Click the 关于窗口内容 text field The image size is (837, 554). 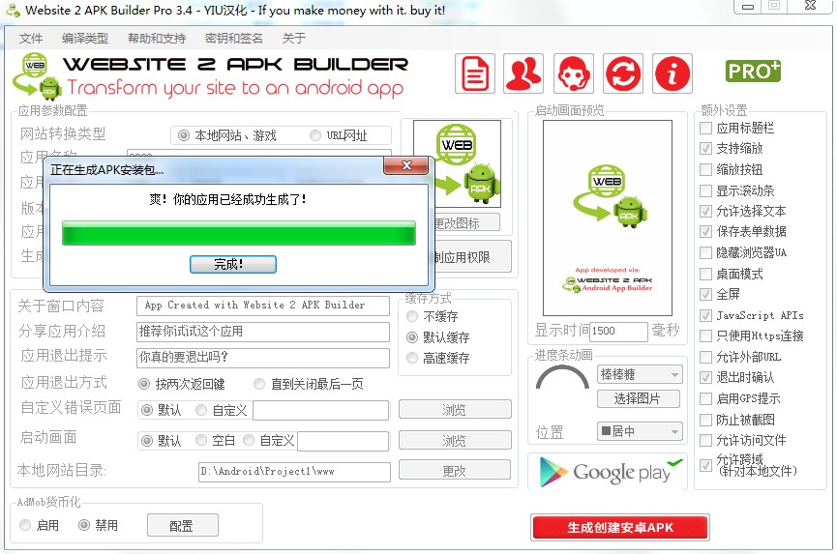[263, 306]
